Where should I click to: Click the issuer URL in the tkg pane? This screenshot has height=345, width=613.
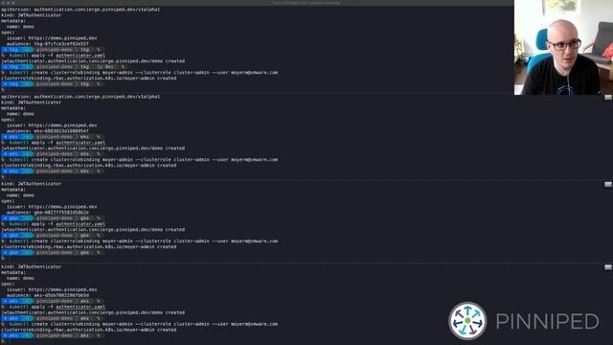[62, 38]
